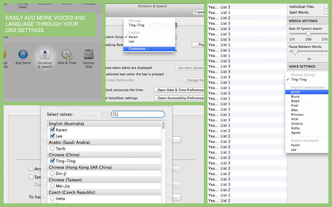
Task: Toggle the Ann… checkbox behind the voices sheet
Action: pos(31,169)
